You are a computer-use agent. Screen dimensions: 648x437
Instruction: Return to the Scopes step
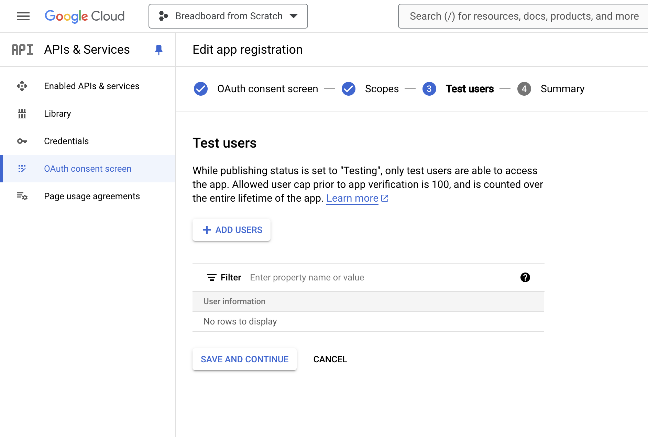pos(382,89)
